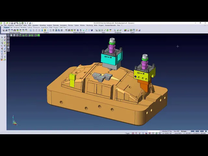Screen dimensions: 208x156
Task: Switch to the Applications toolbar tab
Action: point(45,28)
